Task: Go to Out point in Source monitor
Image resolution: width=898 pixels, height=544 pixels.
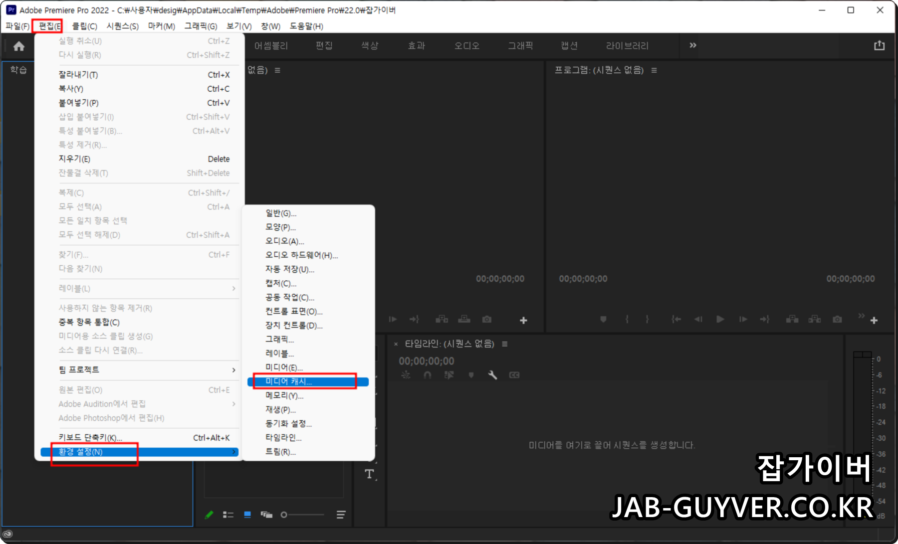Action: click(x=414, y=319)
